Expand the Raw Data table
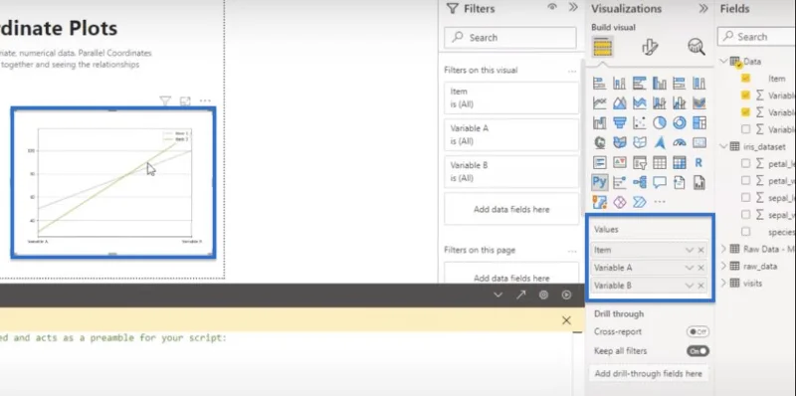 723,249
